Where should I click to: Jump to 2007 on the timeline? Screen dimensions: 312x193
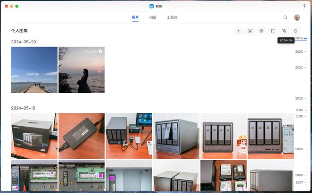(299, 182)
